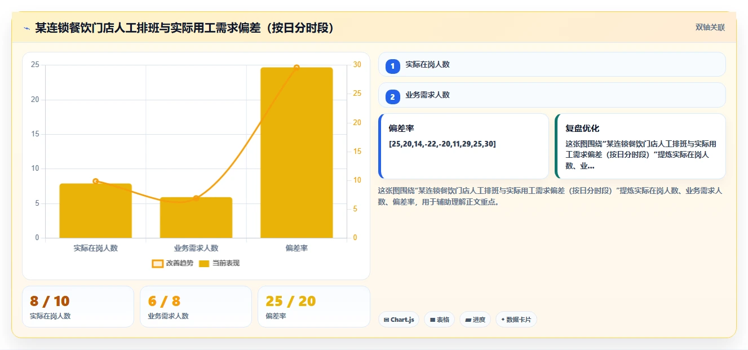Select the 实际在岗人数 bar in the chart
Screen dimensions: 748x350
point(95,211)
